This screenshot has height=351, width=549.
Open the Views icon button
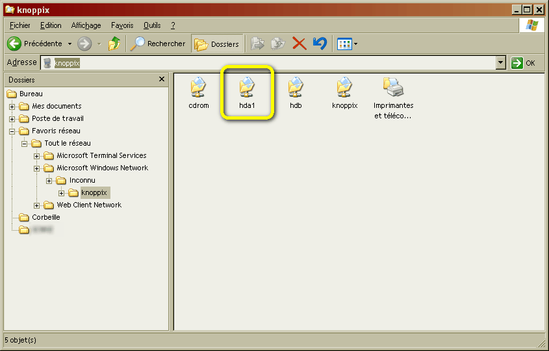point(344,44)
